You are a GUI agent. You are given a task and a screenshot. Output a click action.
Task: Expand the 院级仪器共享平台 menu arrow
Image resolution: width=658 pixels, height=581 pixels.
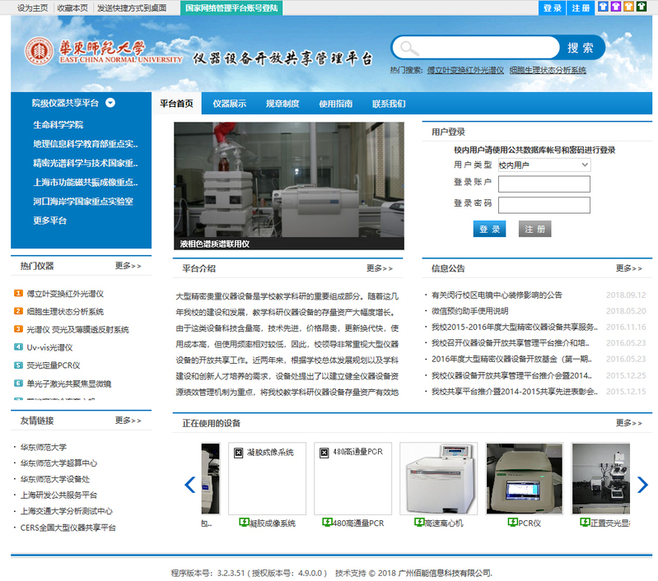pyautogui.click(x=110, y=103)
